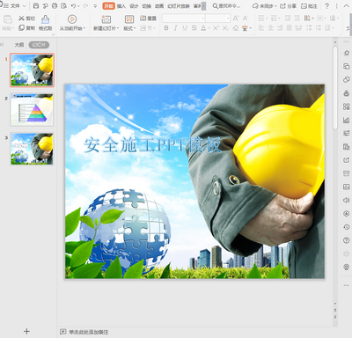Open the font size combo box
Viewport: 352px width, 338px height.
tap(218, 18)
